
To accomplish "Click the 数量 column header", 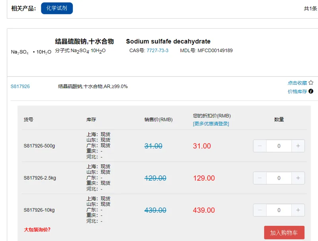I will (x=279, y=119).
